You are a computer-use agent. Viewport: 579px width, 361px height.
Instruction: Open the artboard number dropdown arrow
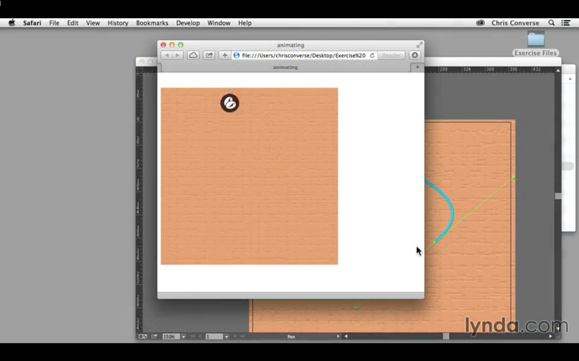click(x=226, y=337)
